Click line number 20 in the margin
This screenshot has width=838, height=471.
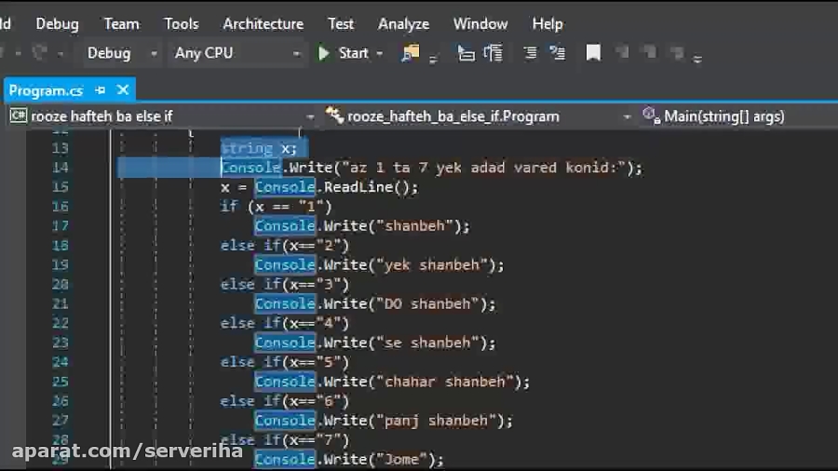61,285
